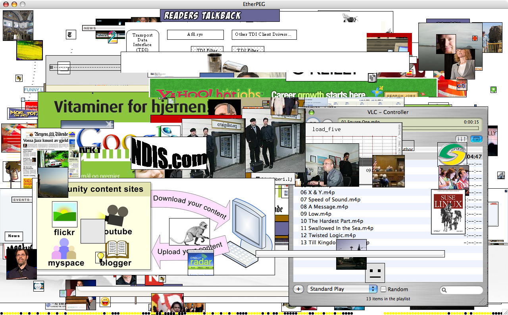Toggle the blue VLC playlist view button
This screenshot has width=508, height=315.
[x=476, y=139]
